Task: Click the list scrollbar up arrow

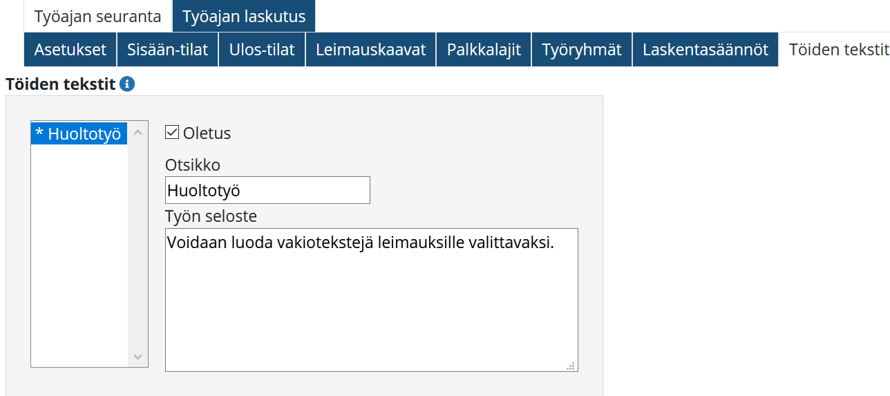Action: tap(138, 133)
